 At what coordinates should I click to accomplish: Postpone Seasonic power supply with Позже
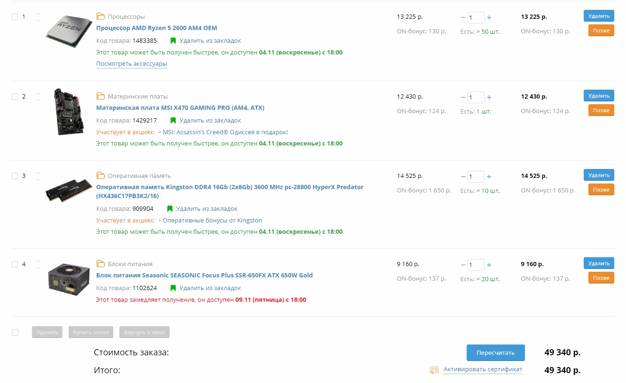601,278
